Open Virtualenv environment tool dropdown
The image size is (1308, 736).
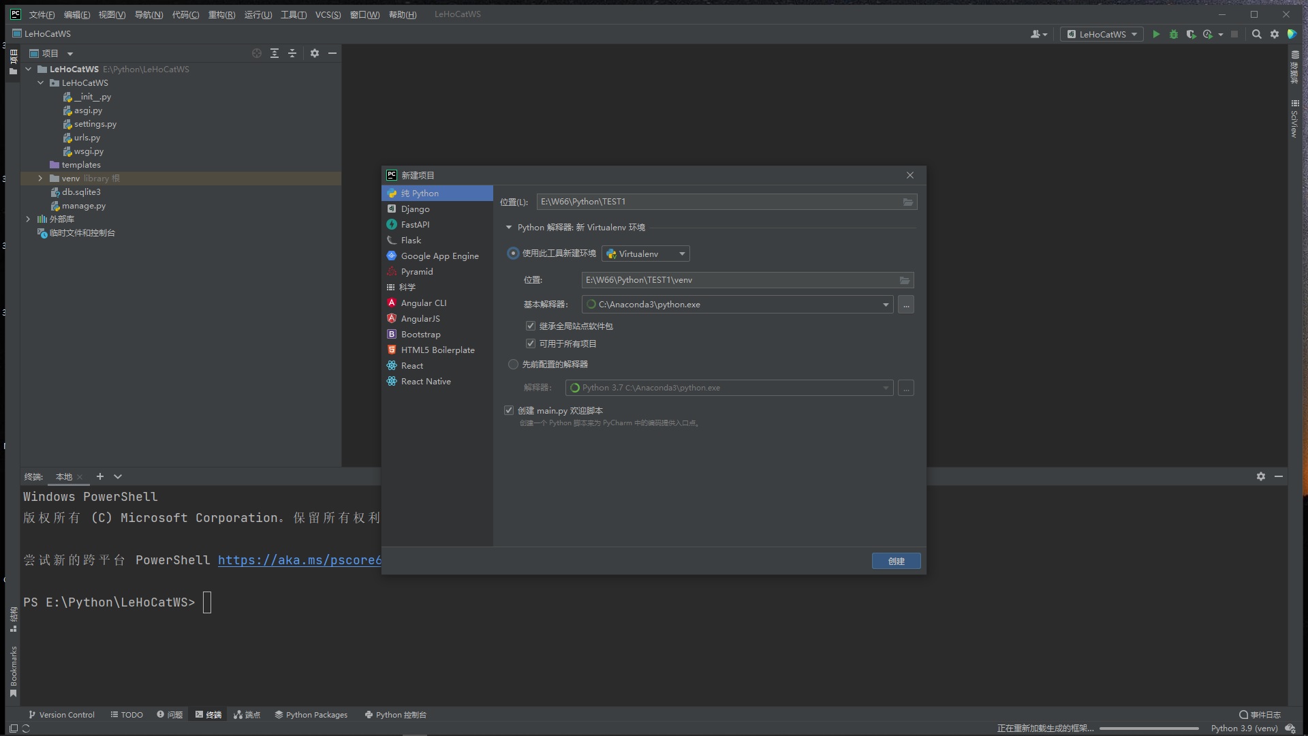[646, 254]
